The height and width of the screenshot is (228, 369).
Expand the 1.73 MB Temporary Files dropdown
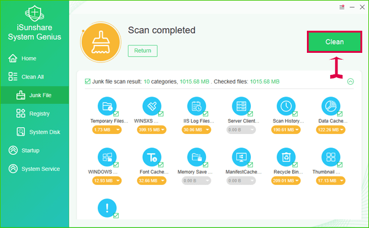[107, 130]
